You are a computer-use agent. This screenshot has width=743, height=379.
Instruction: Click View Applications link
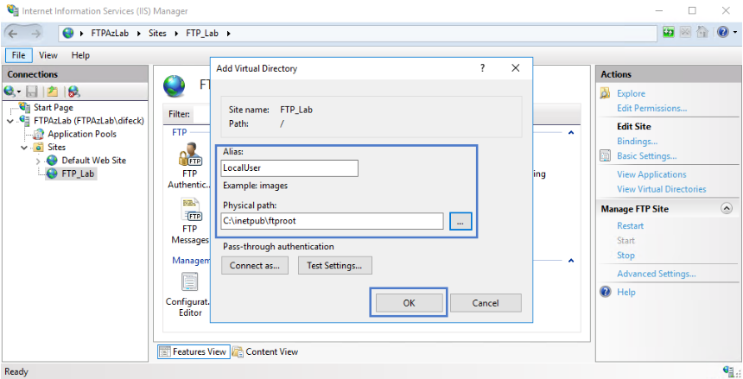pos(651,174)
